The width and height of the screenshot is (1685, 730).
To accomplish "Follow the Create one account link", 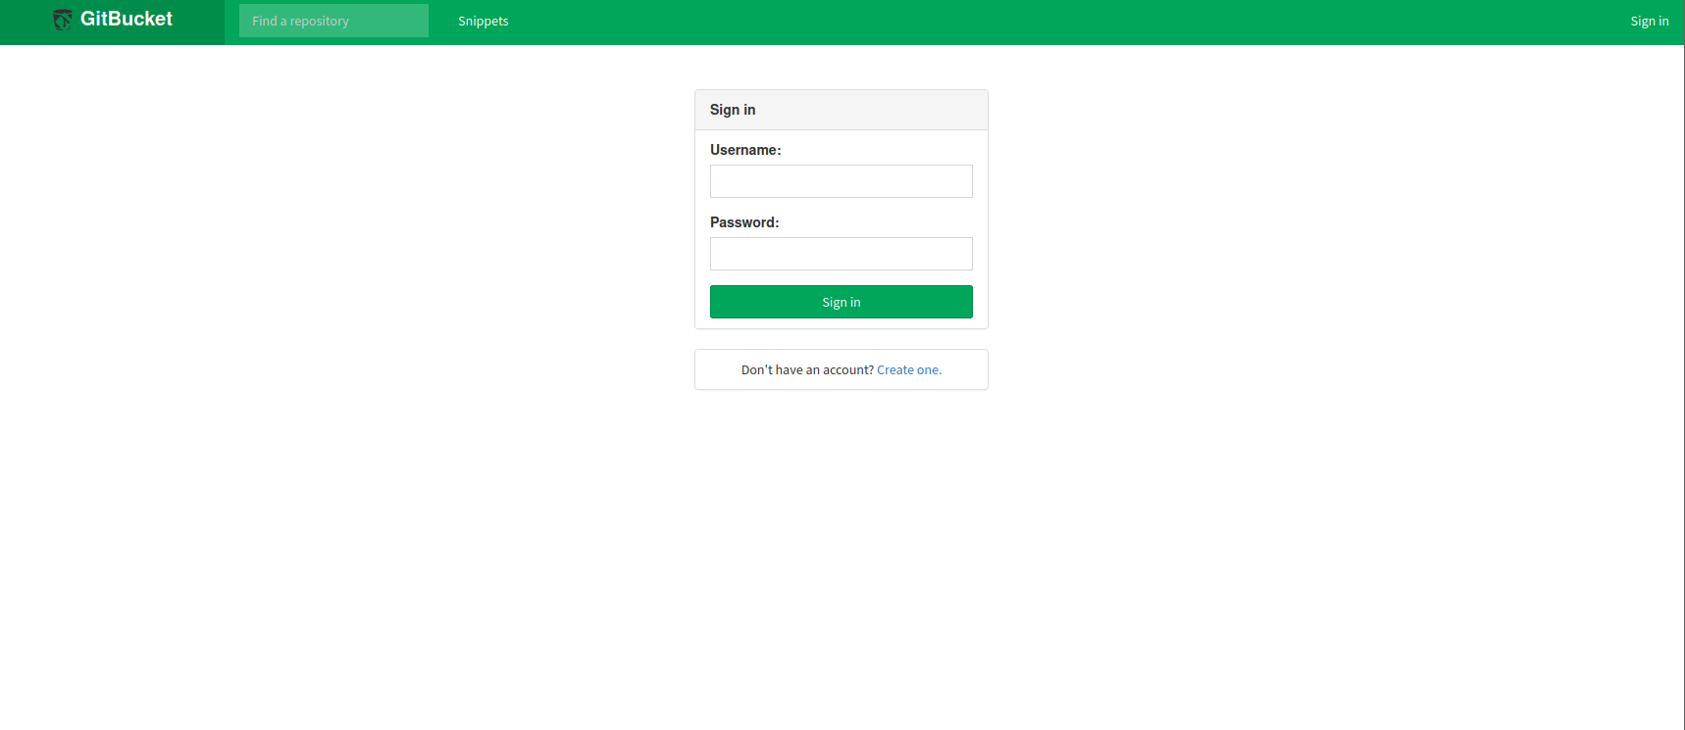I will point(909,369).
